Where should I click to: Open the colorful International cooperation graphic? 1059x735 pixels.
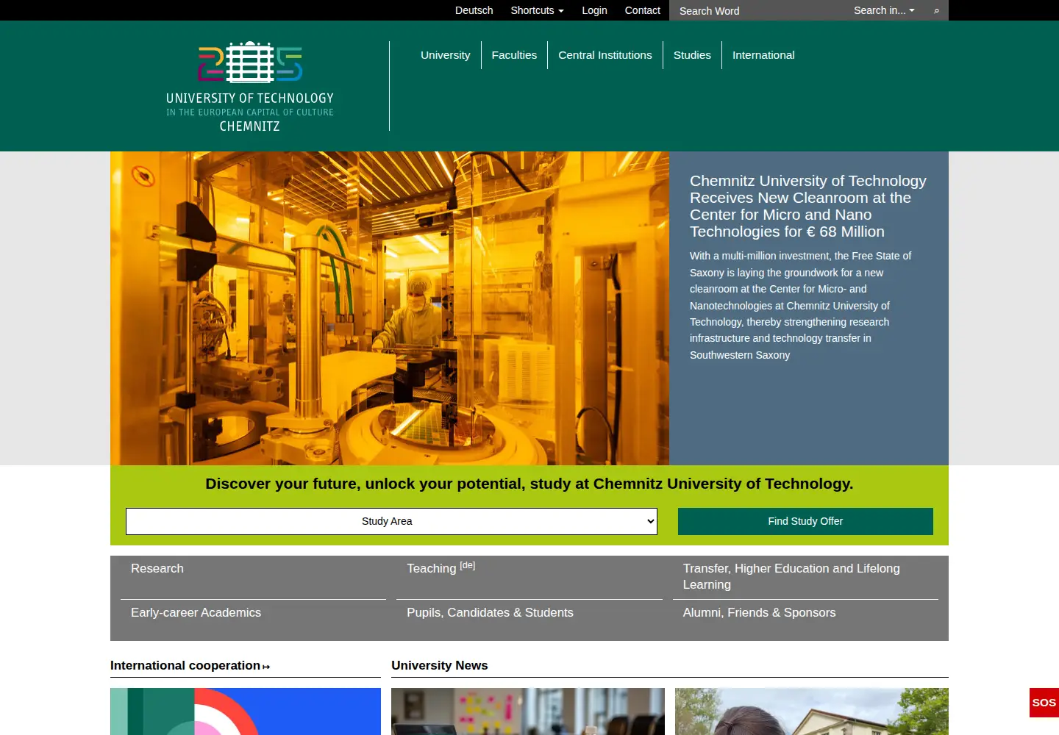(x=246, y=711)
